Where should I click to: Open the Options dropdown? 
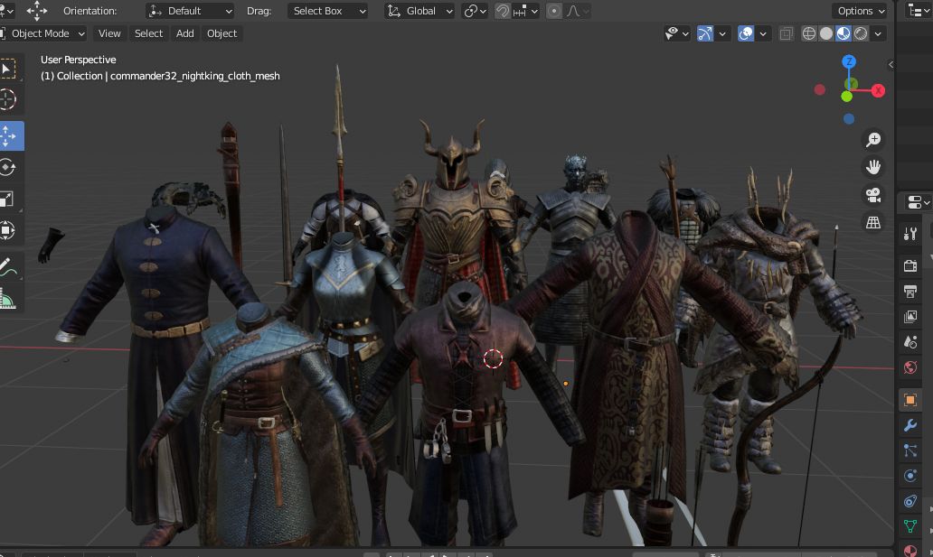860,12
